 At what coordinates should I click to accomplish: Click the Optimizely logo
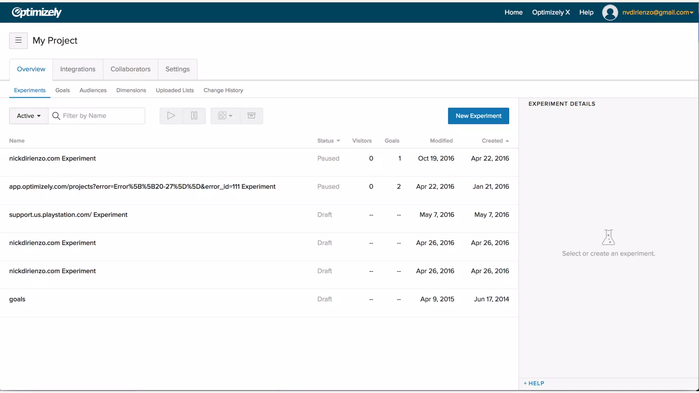[37, 12]
